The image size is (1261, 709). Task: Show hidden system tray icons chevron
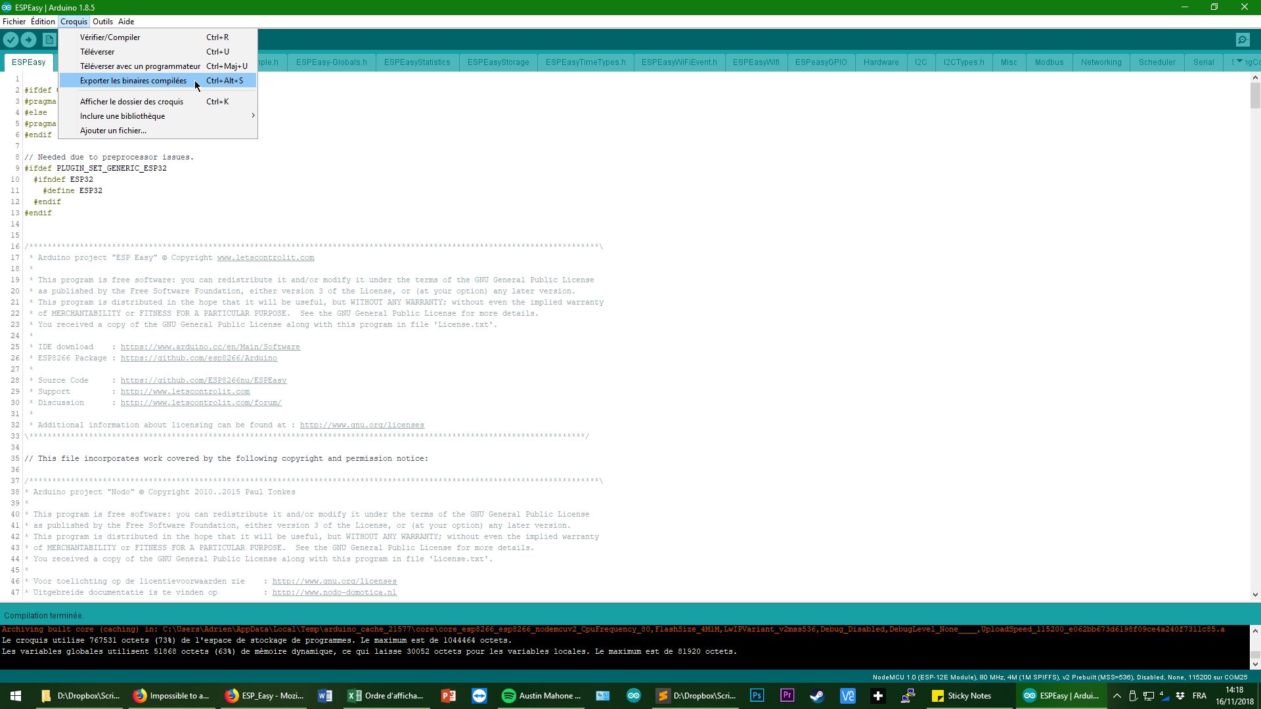point(1117,696)
